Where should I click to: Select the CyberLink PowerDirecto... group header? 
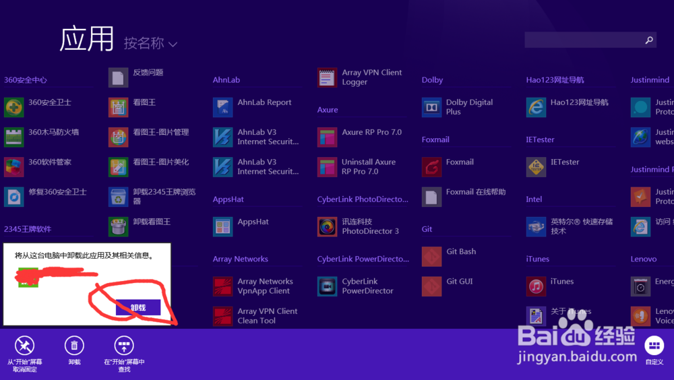click(363, 259)
